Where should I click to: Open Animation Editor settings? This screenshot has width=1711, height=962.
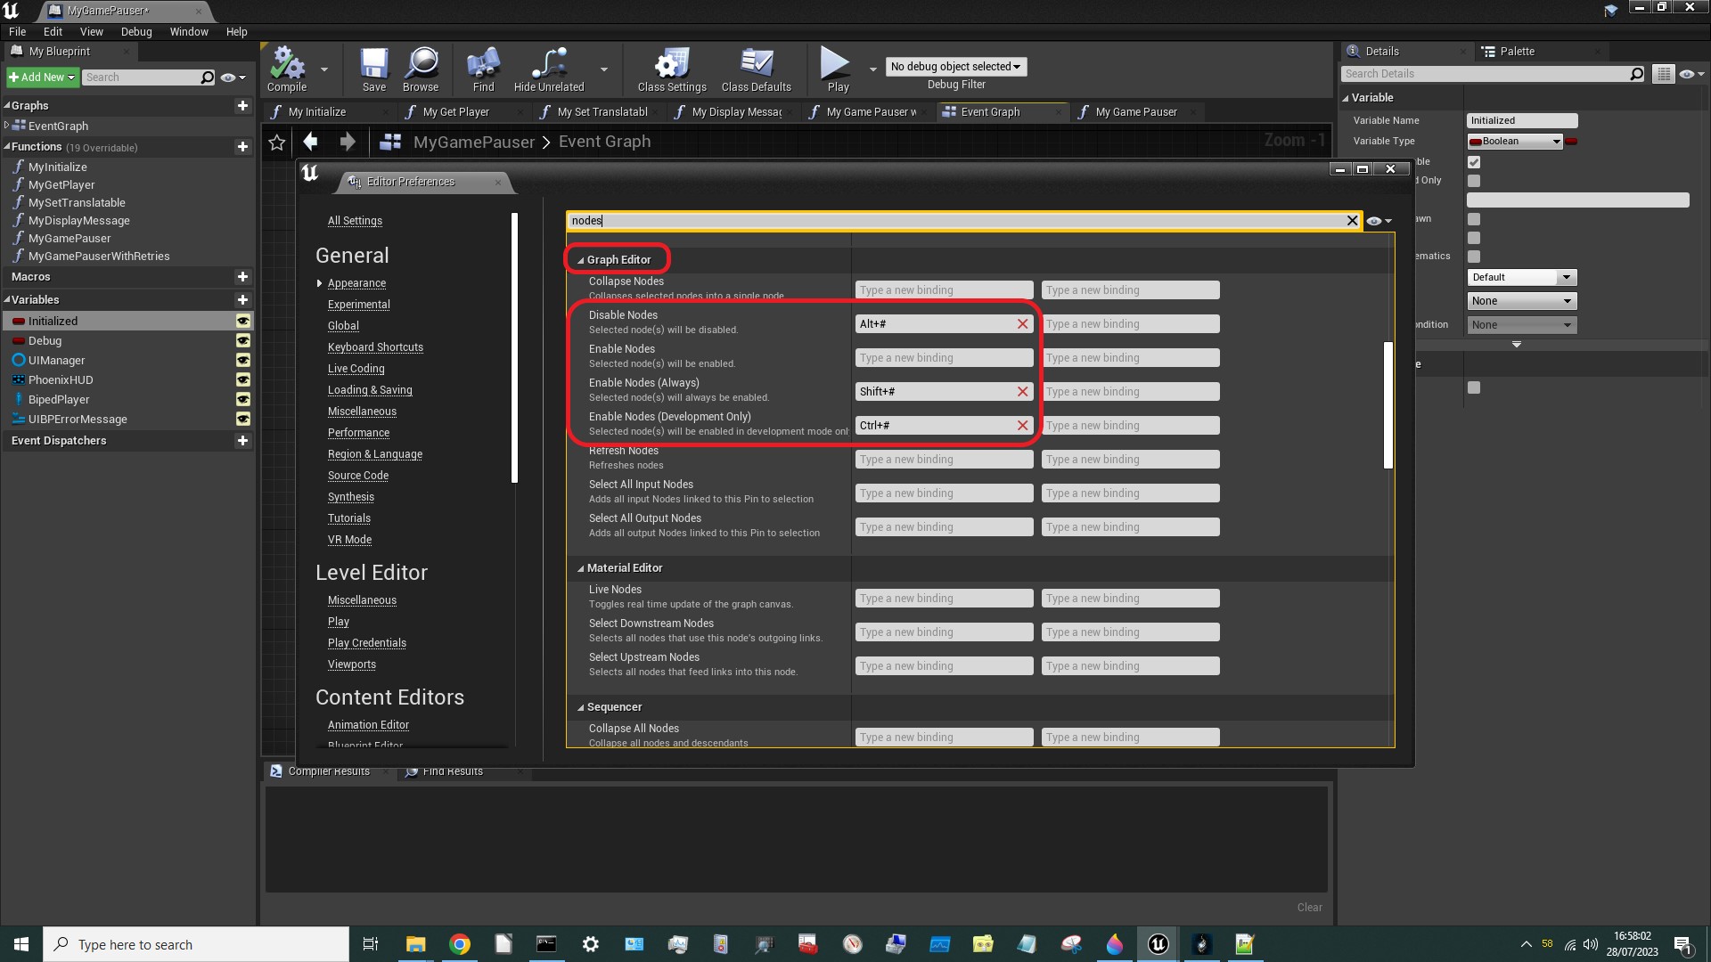coord(368,725)
